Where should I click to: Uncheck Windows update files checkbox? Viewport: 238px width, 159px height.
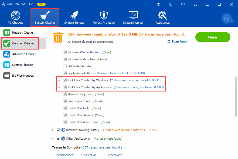coord(65,59)
